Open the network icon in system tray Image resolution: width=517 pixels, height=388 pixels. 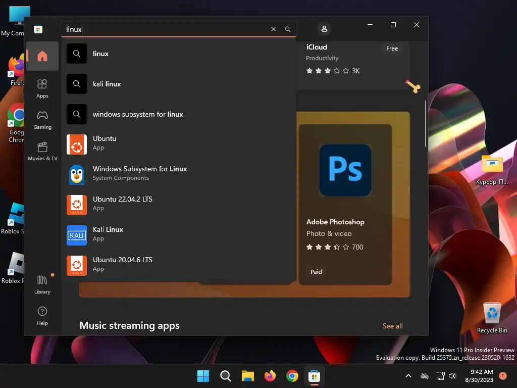tap(440, 376)
